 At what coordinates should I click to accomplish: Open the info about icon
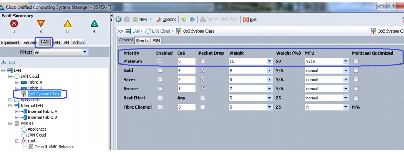tap(192, 20)
